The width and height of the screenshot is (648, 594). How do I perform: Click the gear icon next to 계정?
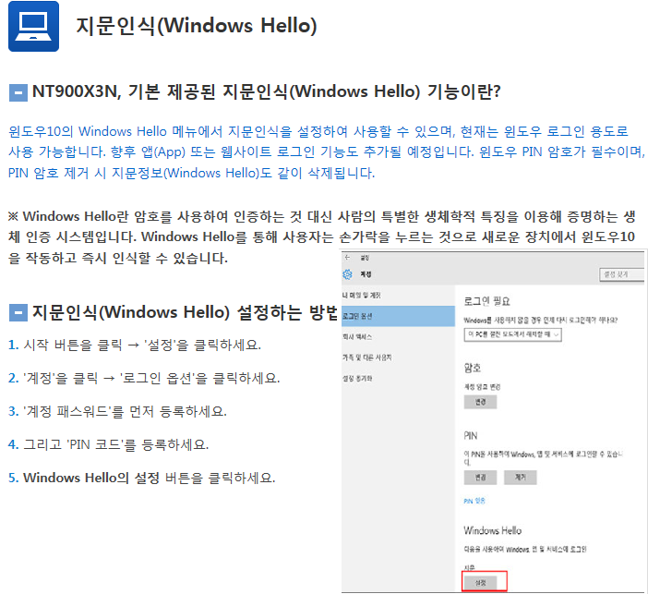[348, 274]
